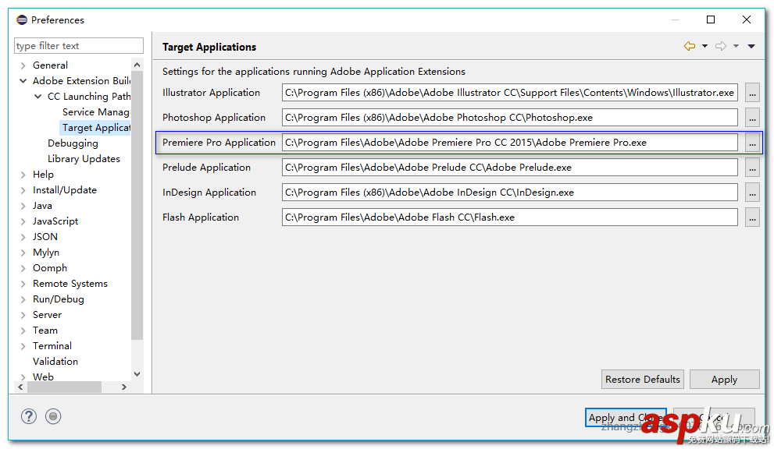
Task: Expand the General preferences node
Action: coord(23,65)
